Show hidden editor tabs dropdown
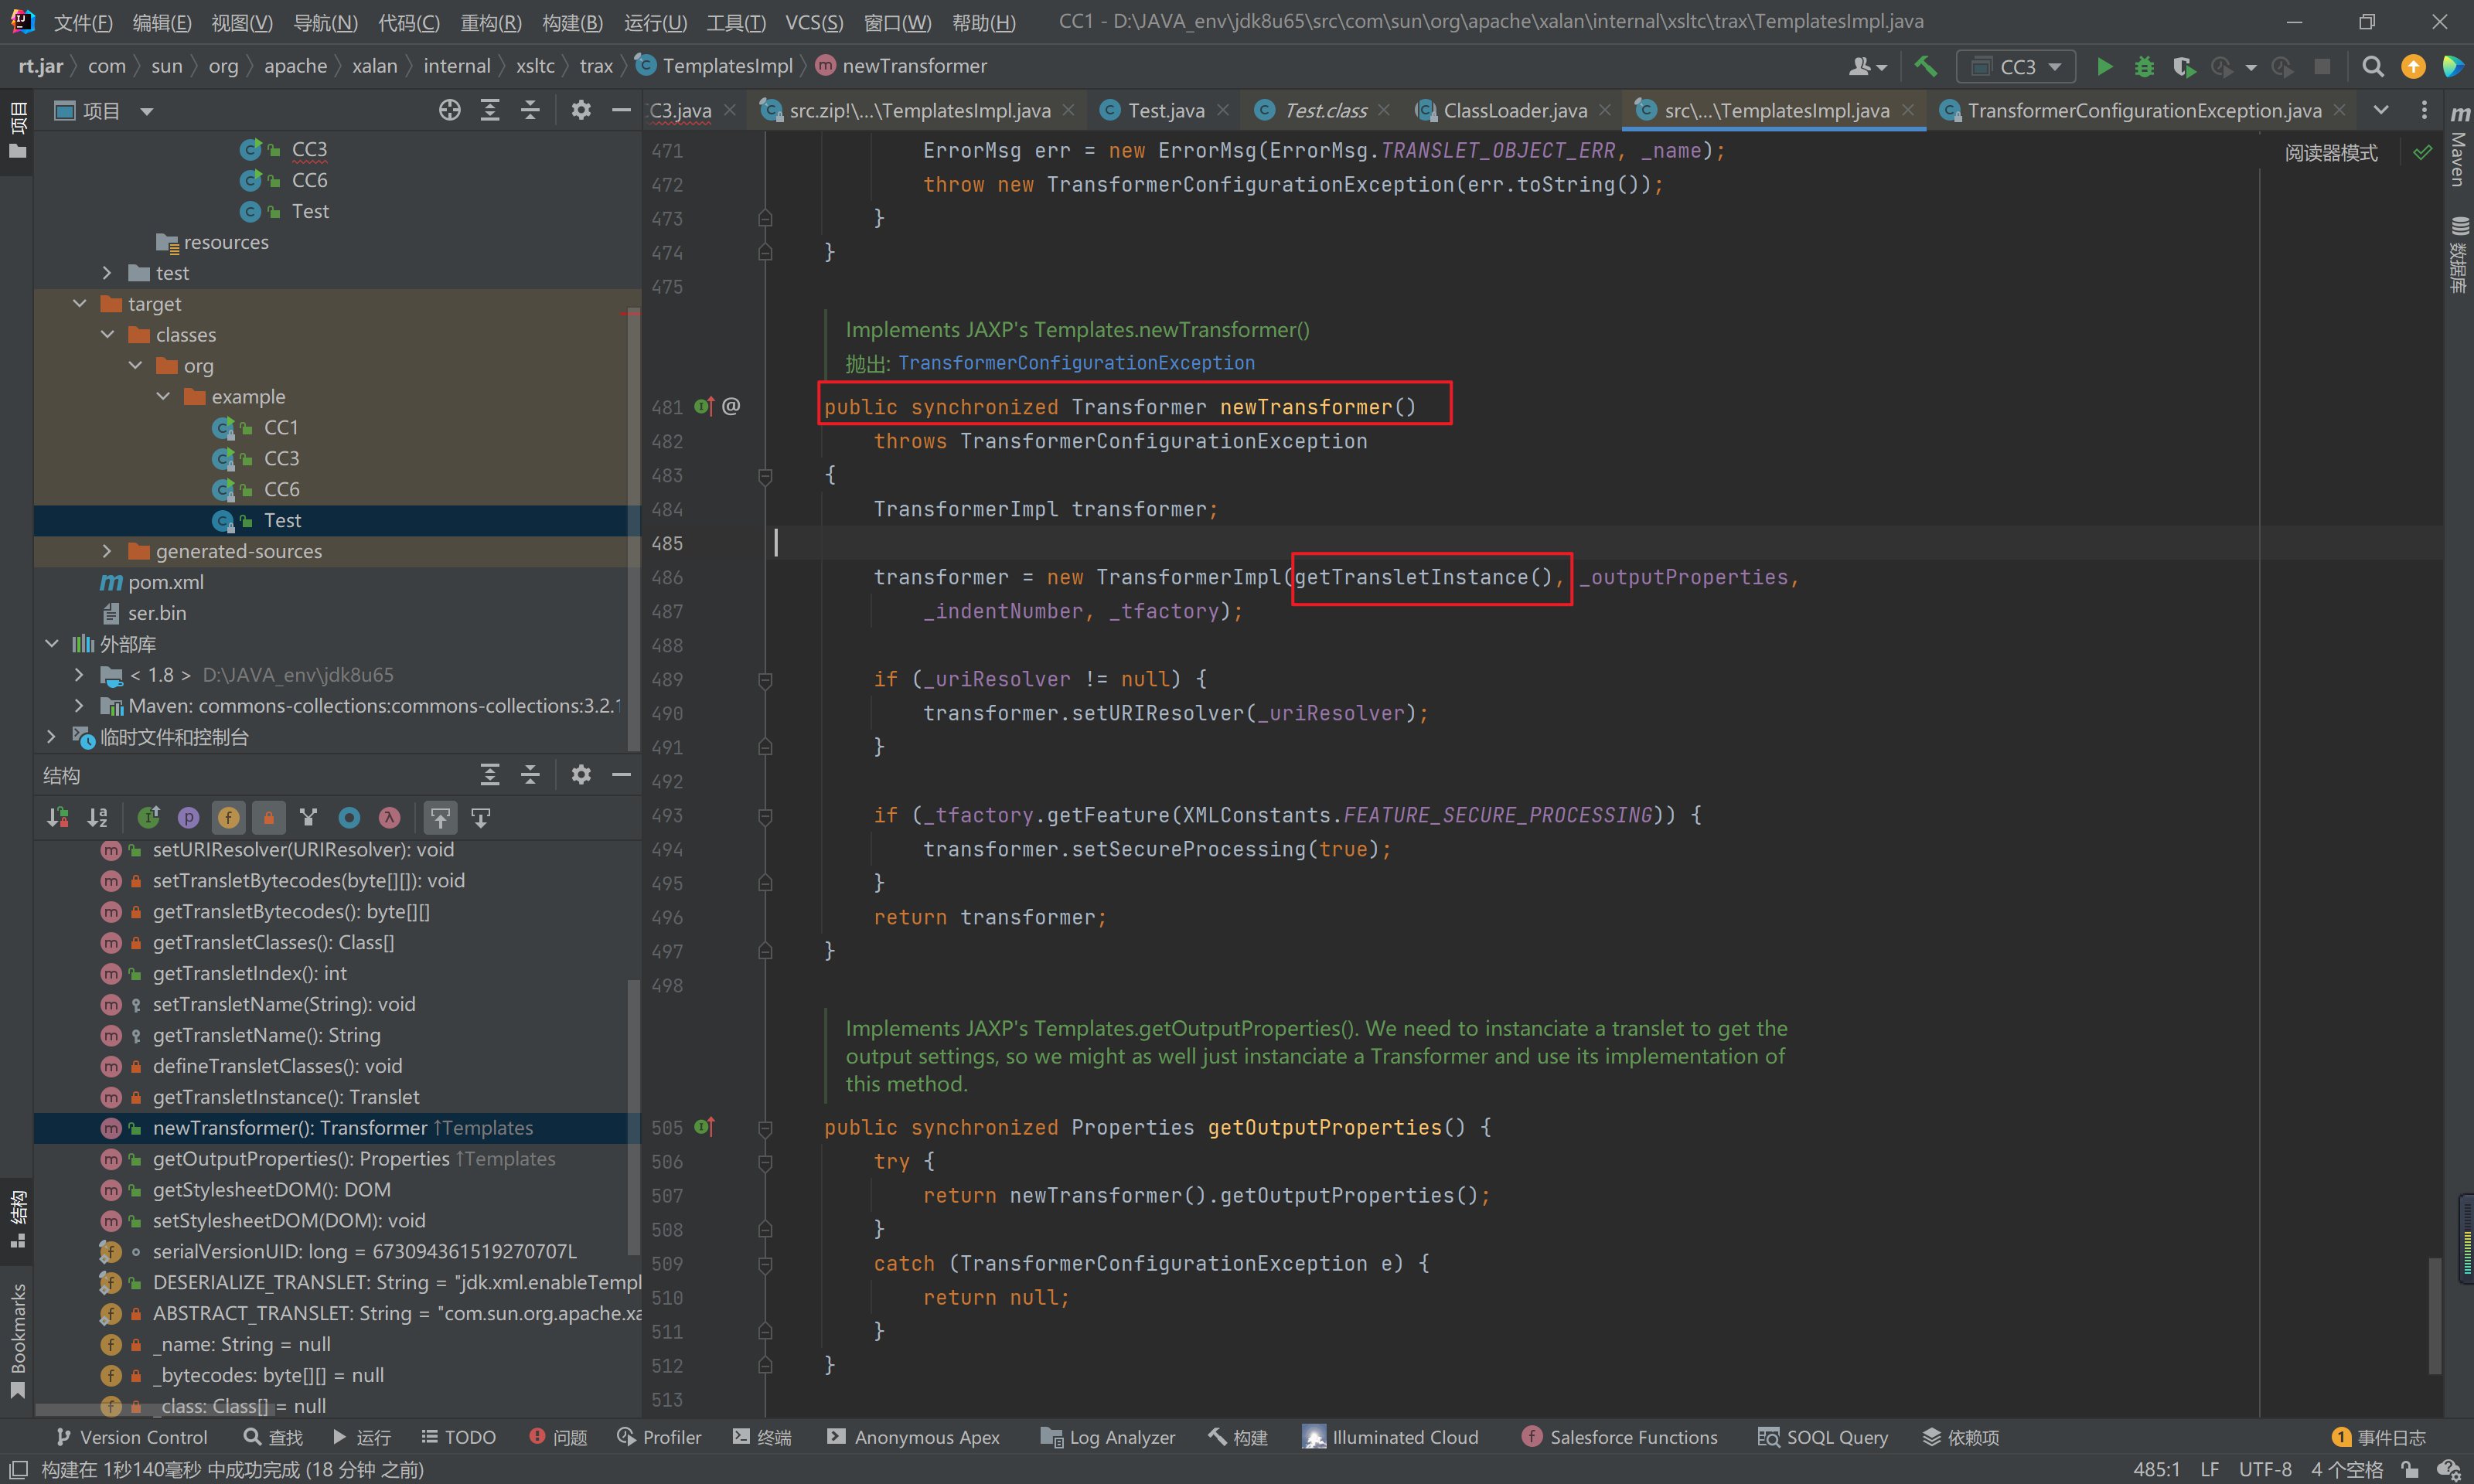This screenshot has height=1484, width=2474. 2381,110
